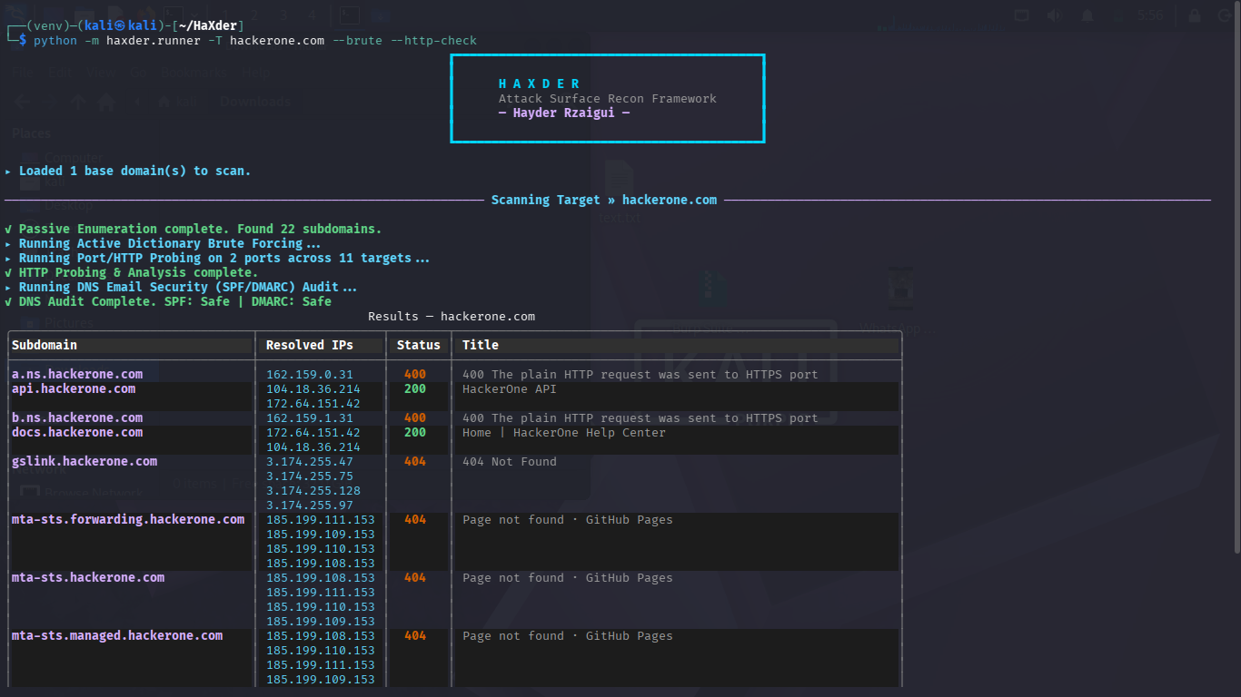
Task: Click the volume speaker icon in panel
Action: point(1054,15)
